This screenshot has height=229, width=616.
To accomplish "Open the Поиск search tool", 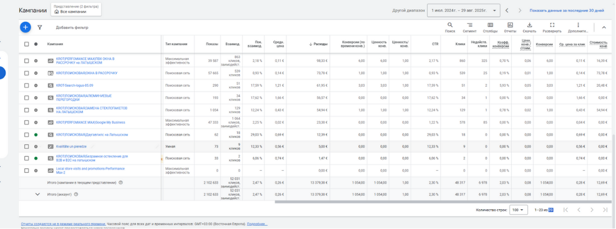I will [x=450, y=27].
